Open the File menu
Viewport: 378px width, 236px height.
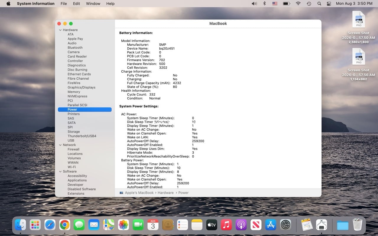[x=64, y=4]
